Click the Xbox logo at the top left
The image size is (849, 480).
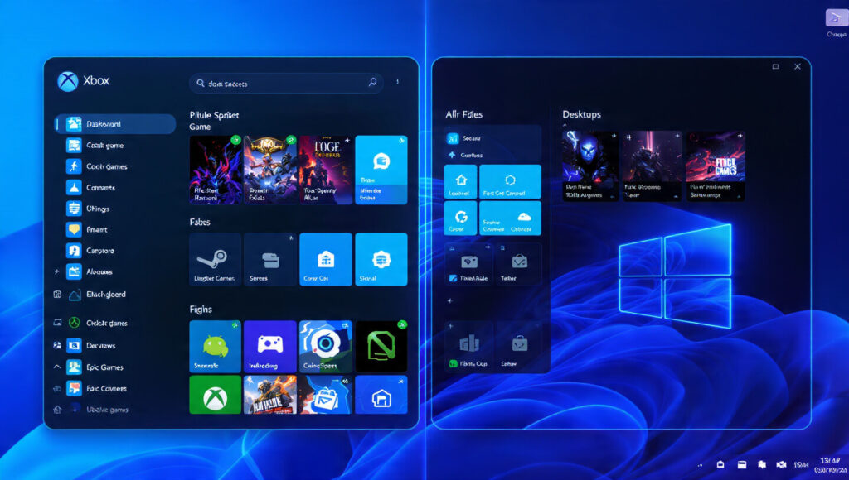(x=66, y=80)
